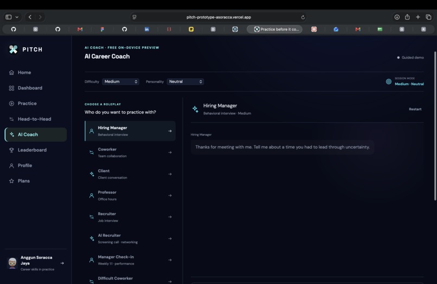Click the Profile person icon in sidebar
The height and width of the screenshot is (284, 437).
pos(11,166)
